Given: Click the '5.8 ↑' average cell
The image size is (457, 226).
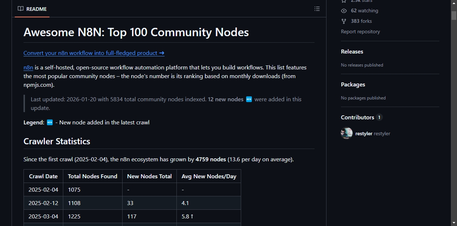Looking at the screenshot, I should (x=209, y=216).
